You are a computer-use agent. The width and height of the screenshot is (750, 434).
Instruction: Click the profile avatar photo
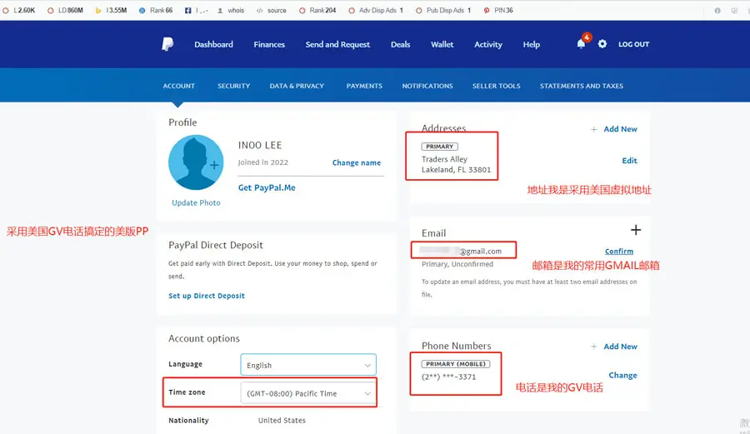point(196,162)
